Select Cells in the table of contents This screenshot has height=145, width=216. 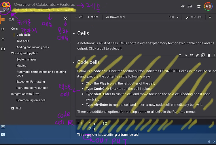point(14,28)
